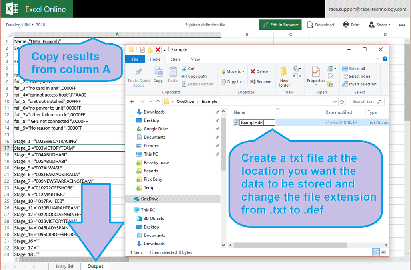
Task: Switch to the View ribbon tab
Action: click(195, 59)
